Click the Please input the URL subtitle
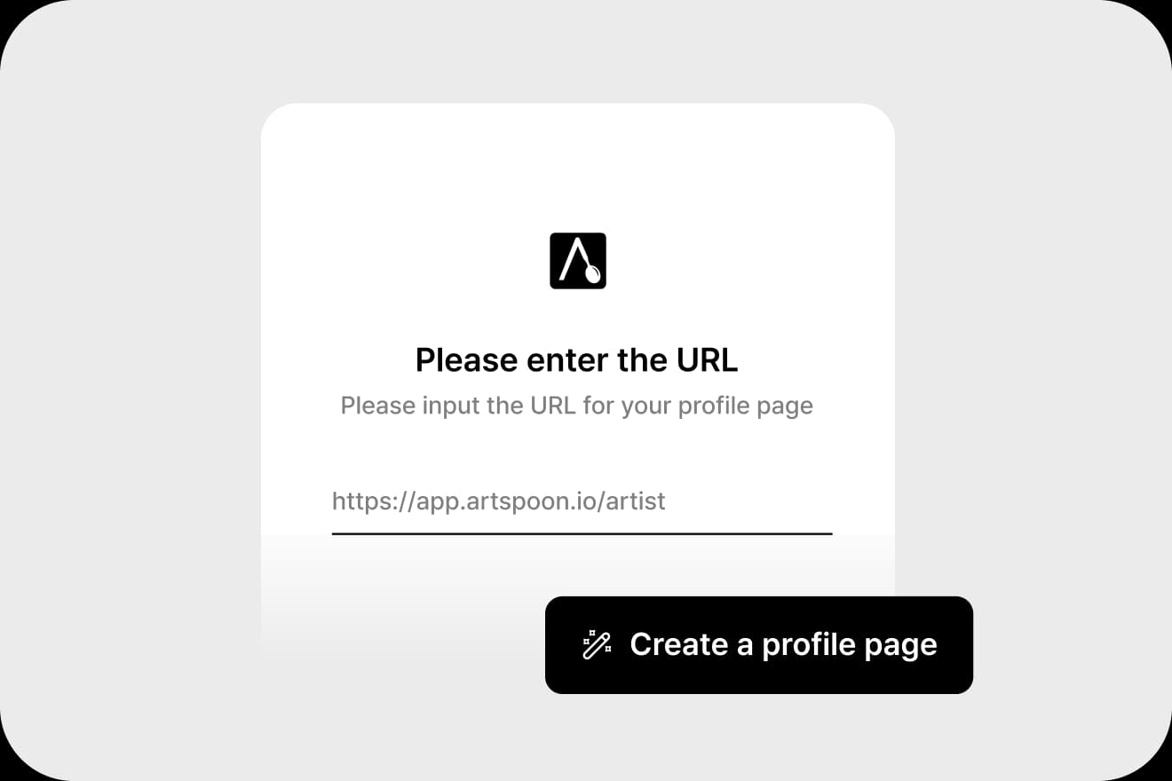The image size is (1172, 781). [577, 406]
